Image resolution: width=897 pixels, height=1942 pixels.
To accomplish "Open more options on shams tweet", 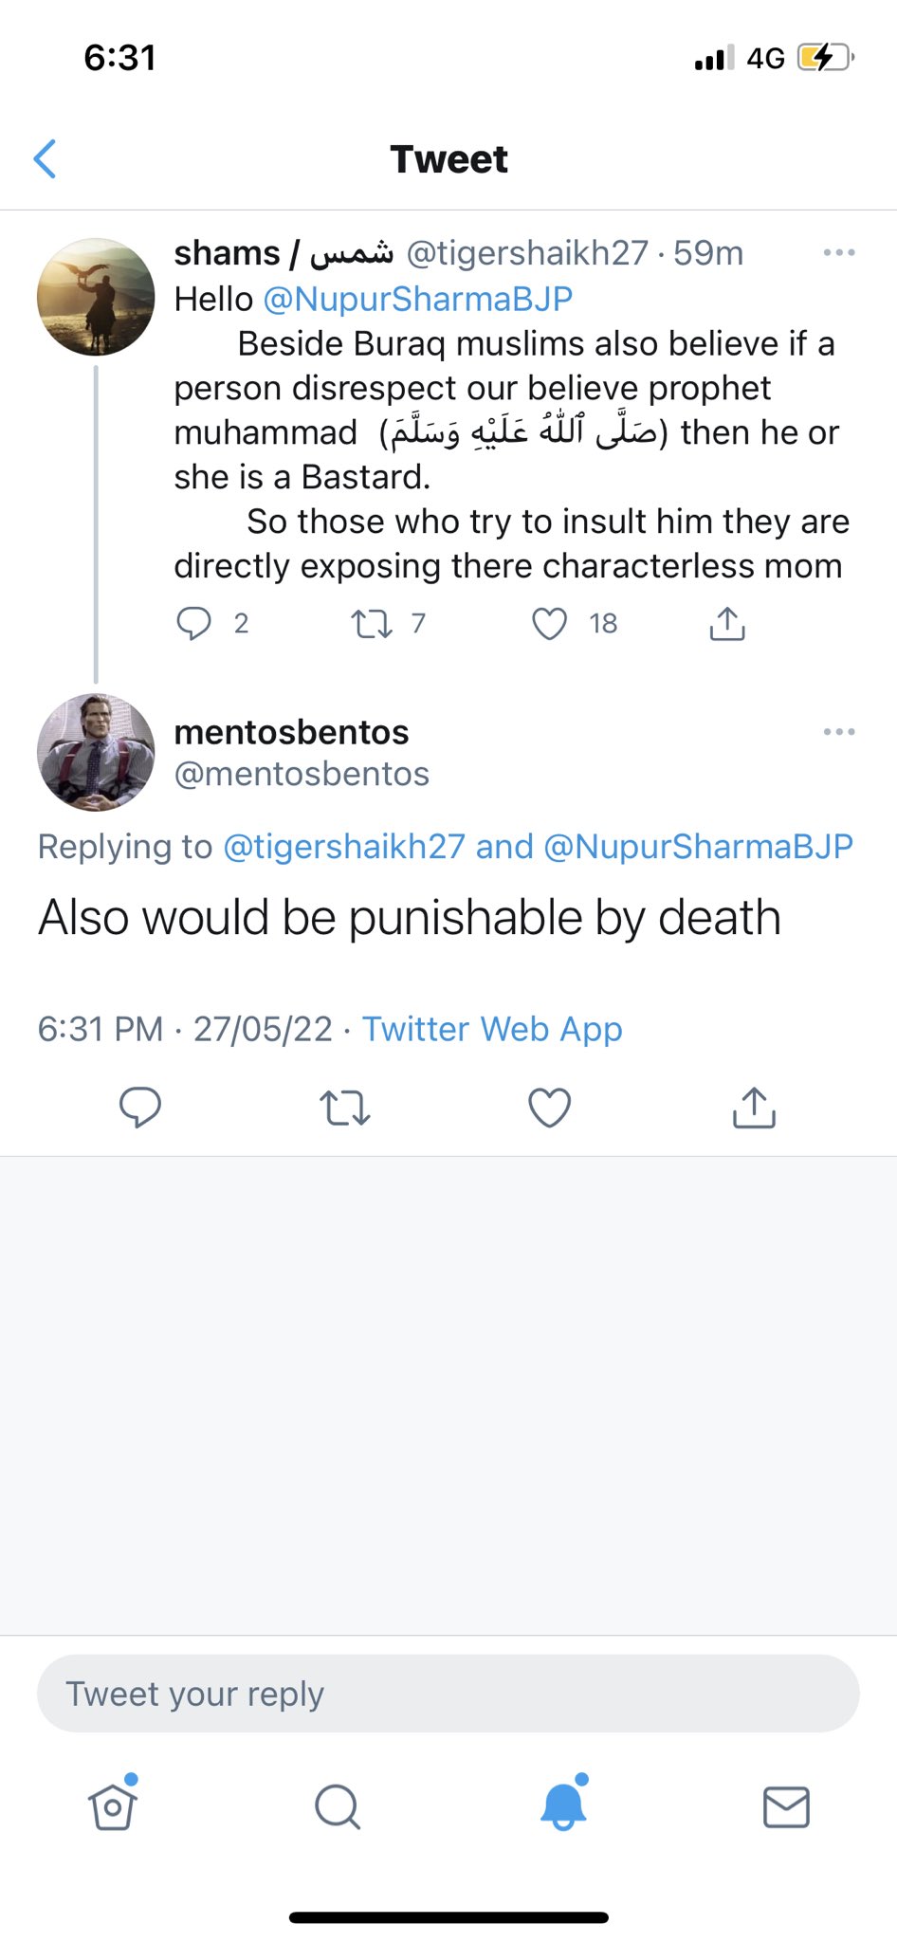I will click(839, 253).
